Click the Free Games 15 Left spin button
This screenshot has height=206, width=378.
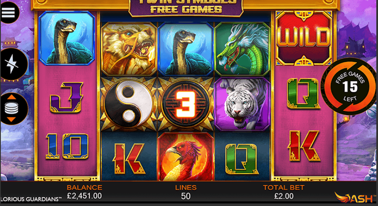pyautogui.click(x=350, y=86)
